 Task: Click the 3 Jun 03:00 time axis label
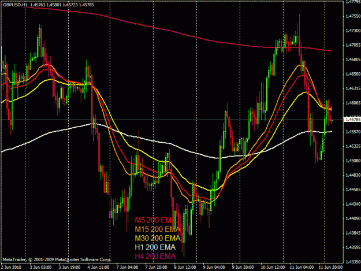[40, 268]
